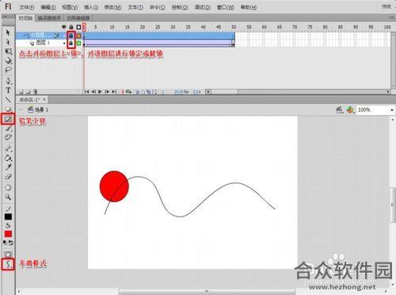Select the Free Transform tool
Screen dimensions: 396x295
coord(8,52)
